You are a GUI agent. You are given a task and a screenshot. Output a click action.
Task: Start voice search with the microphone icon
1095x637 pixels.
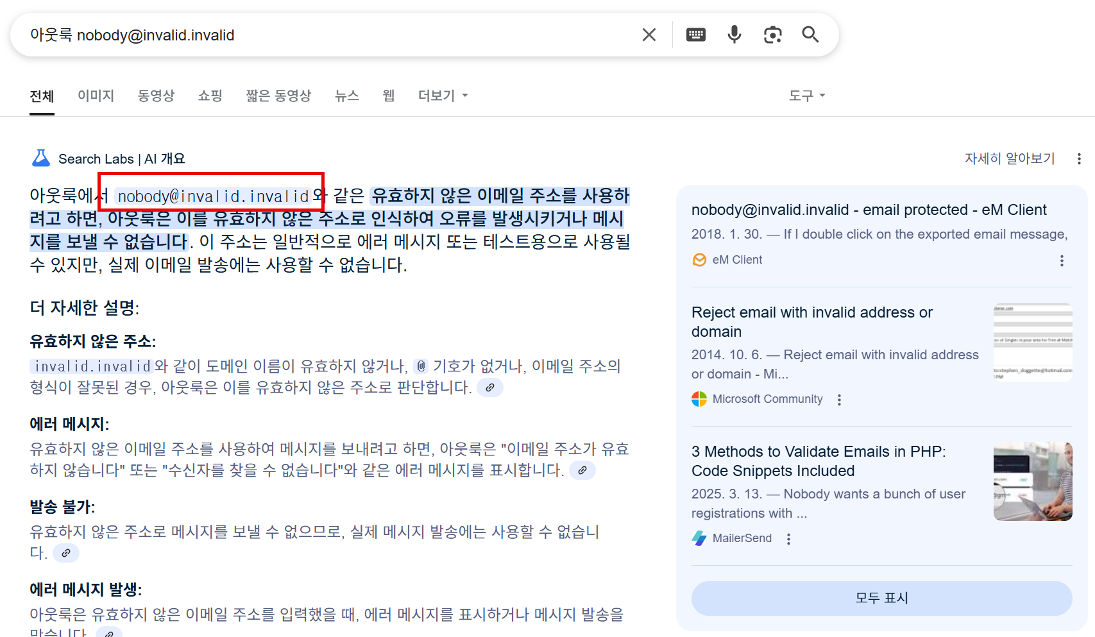(x=734, y=35)
